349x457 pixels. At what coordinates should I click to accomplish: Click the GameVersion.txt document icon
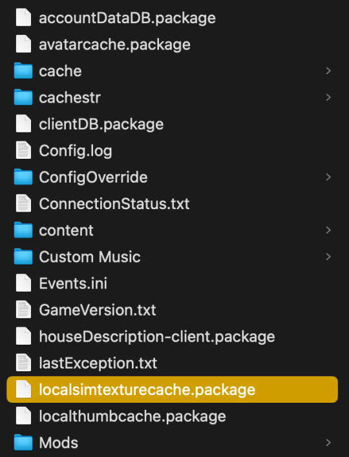[23, 310]
